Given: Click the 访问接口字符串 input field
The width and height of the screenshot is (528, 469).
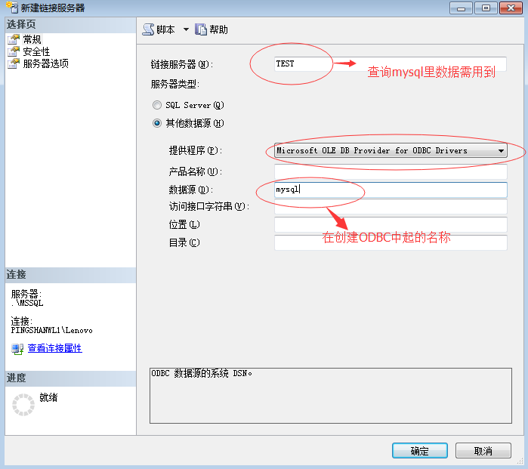Looking at the screenshot, I should coord(391,206).
